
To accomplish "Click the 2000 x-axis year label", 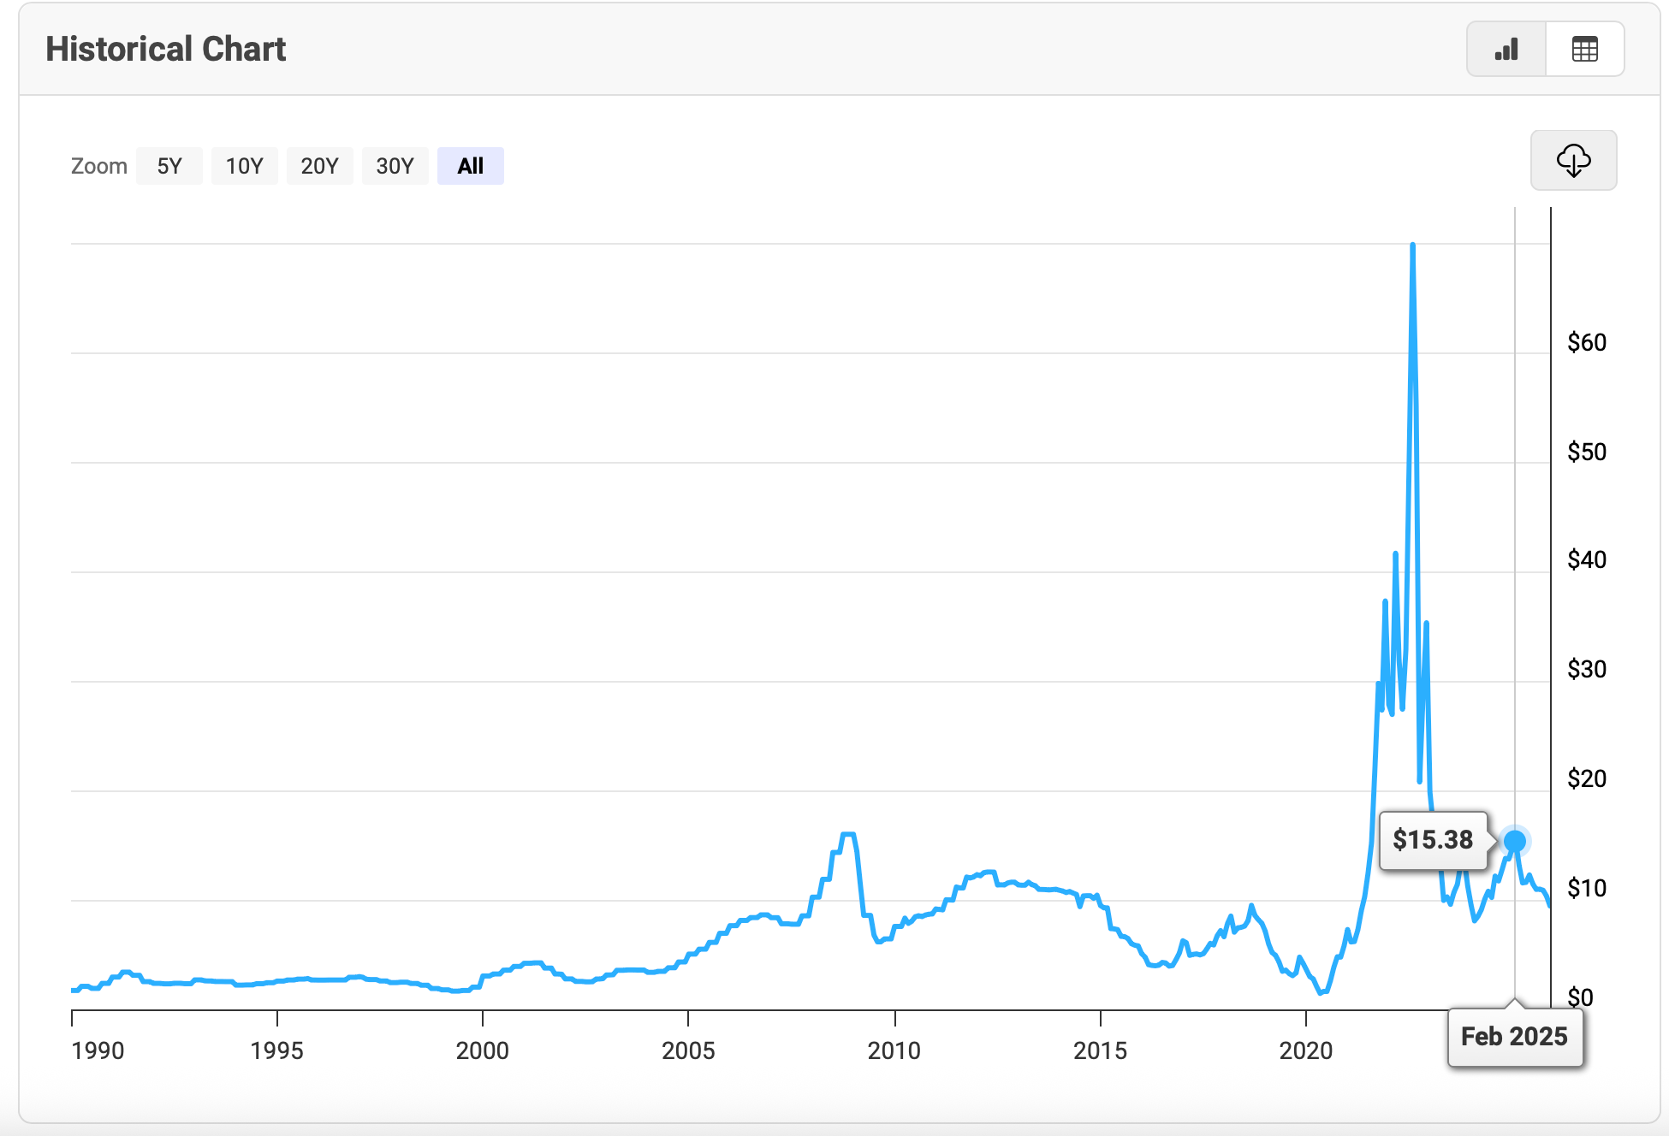I will [482, 1050].
